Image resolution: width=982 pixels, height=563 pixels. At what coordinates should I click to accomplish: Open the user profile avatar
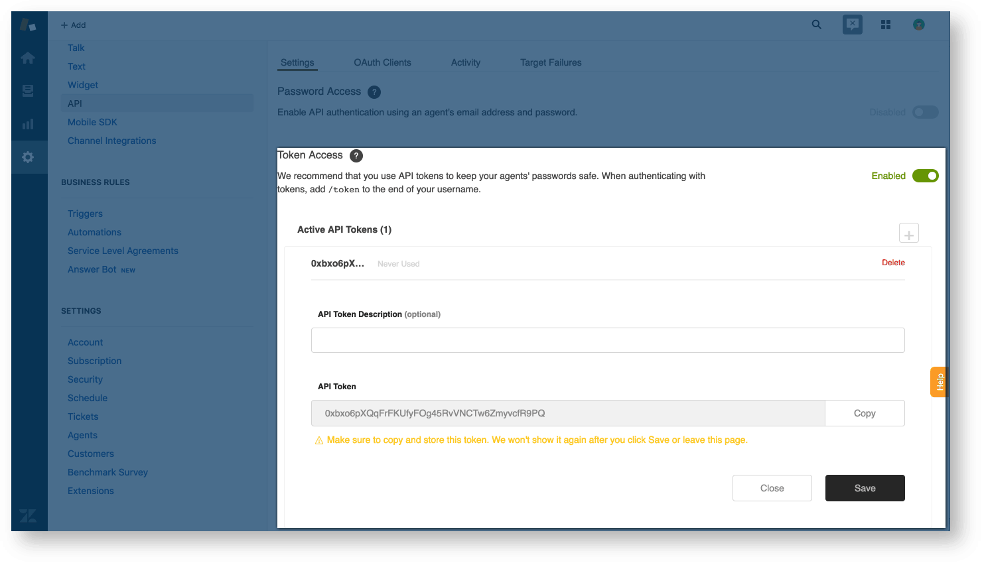(x=919, y=25)
